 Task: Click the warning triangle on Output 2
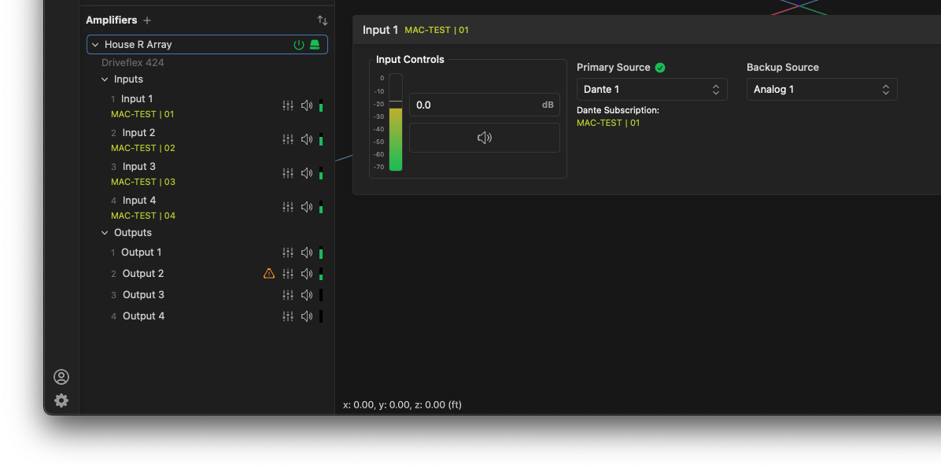[x=268, y=273]
